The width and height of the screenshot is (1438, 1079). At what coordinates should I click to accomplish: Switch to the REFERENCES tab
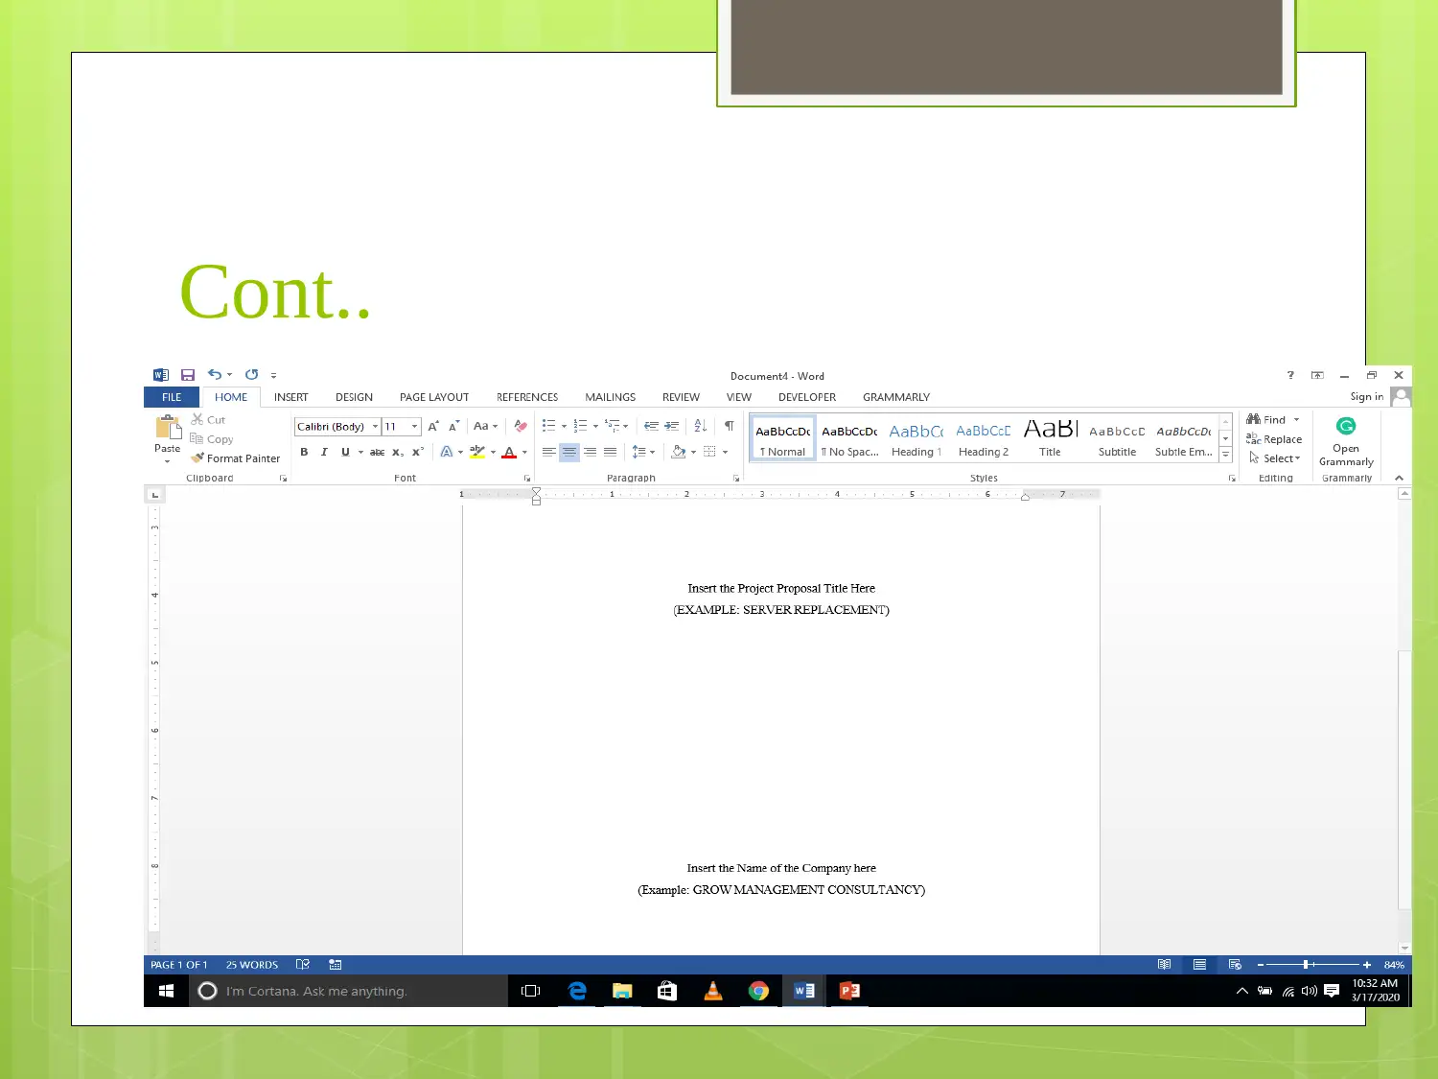(x=527, y=397)
